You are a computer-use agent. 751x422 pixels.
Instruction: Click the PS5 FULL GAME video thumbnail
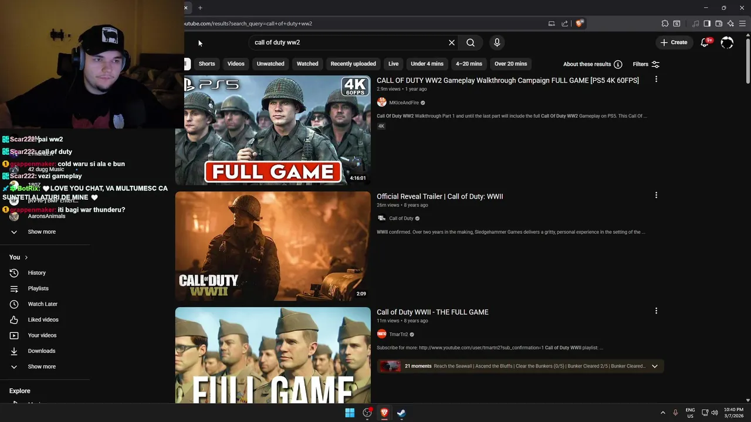[x=273, y=130]
